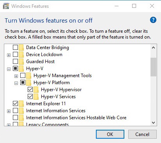161x143 pixels.
Task: Select the Data Center Bridging label
Action: (48, 48)
